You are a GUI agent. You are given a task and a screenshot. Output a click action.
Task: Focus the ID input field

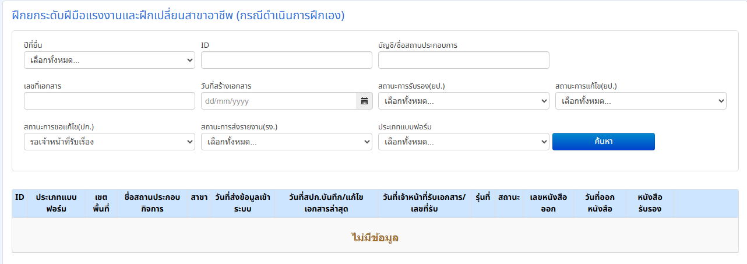click(x=286, y=60)
